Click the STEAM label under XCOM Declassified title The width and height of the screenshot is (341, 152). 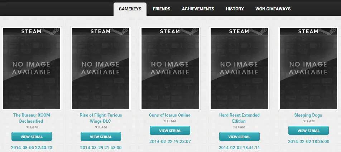(32, 127)
